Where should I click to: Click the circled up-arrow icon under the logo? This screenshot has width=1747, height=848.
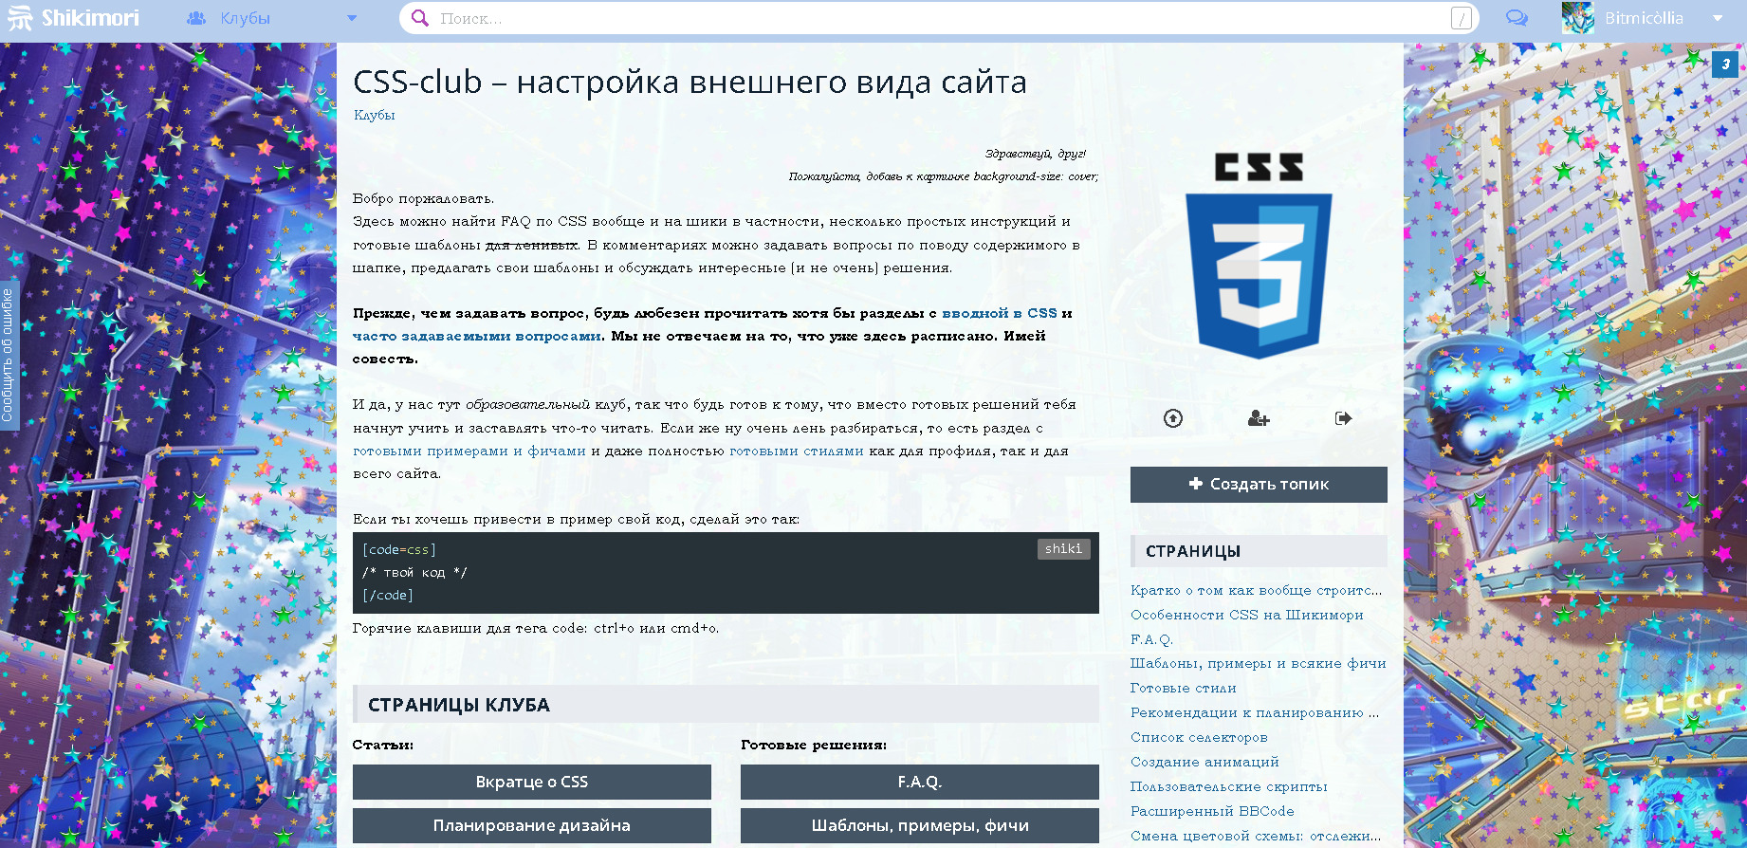tap(1173, 418)
